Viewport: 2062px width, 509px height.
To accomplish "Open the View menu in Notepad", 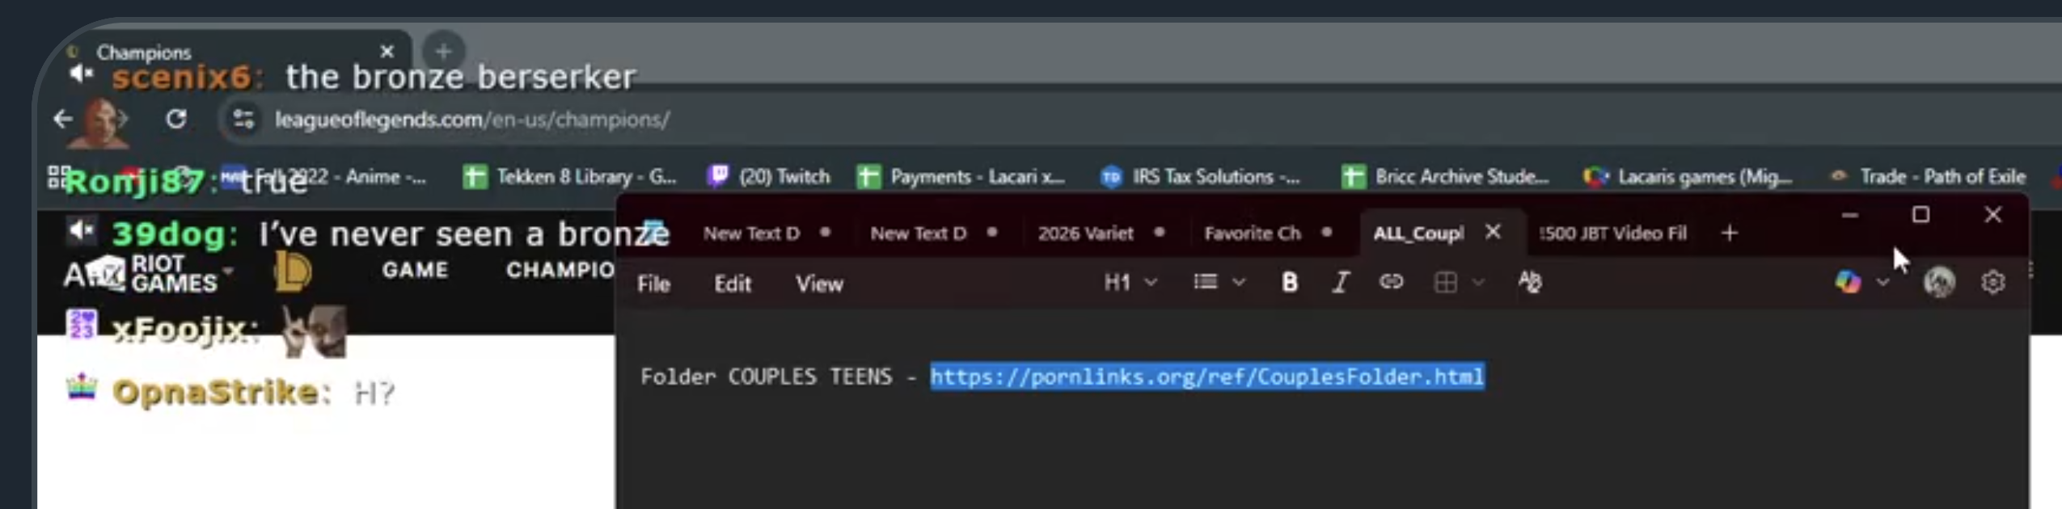I will click(x=819, y=284).
